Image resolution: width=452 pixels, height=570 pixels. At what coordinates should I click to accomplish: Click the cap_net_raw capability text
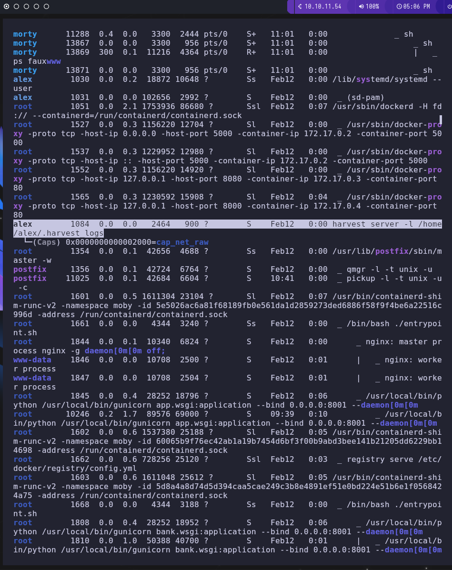182,242
